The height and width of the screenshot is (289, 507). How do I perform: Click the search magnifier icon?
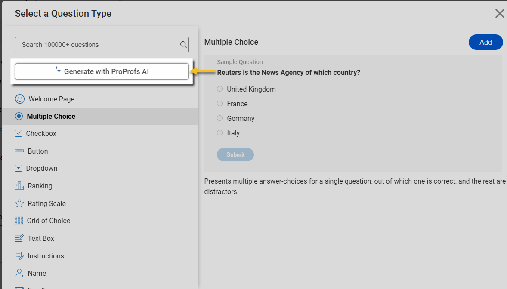tap(183, 45)
